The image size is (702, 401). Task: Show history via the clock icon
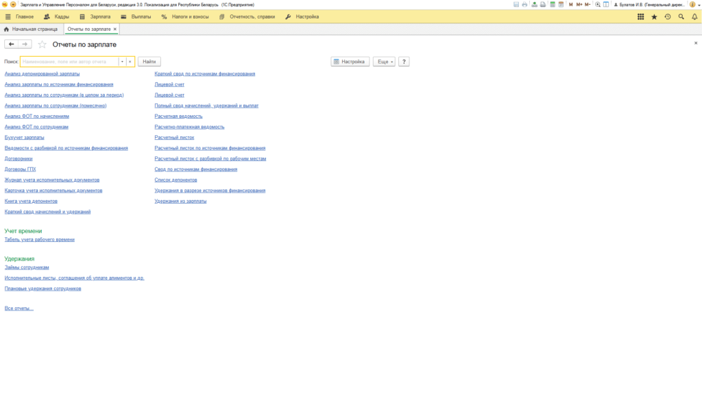668,16
